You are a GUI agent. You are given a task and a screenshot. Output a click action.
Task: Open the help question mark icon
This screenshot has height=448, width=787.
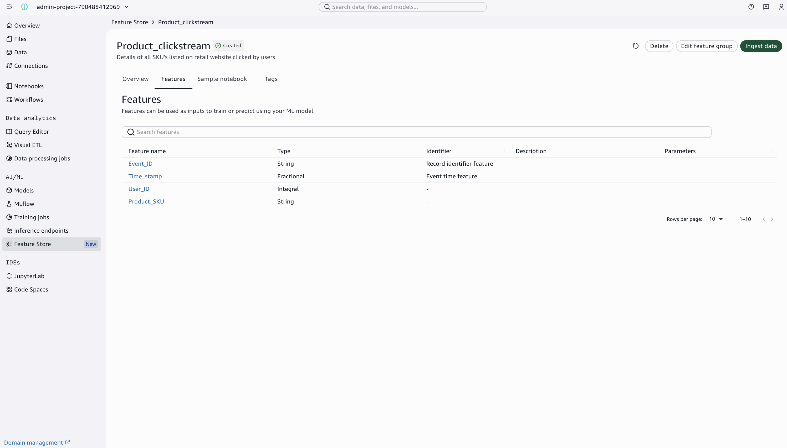(751, 7)
